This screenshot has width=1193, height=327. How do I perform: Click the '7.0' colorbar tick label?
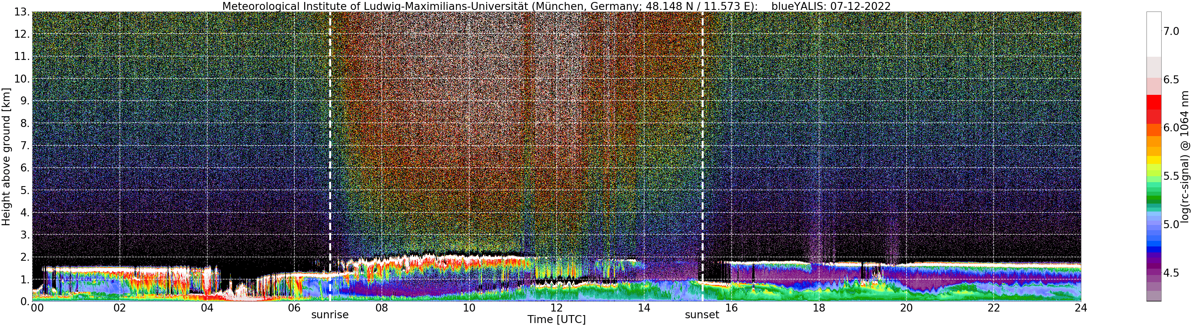(1171, 31)
